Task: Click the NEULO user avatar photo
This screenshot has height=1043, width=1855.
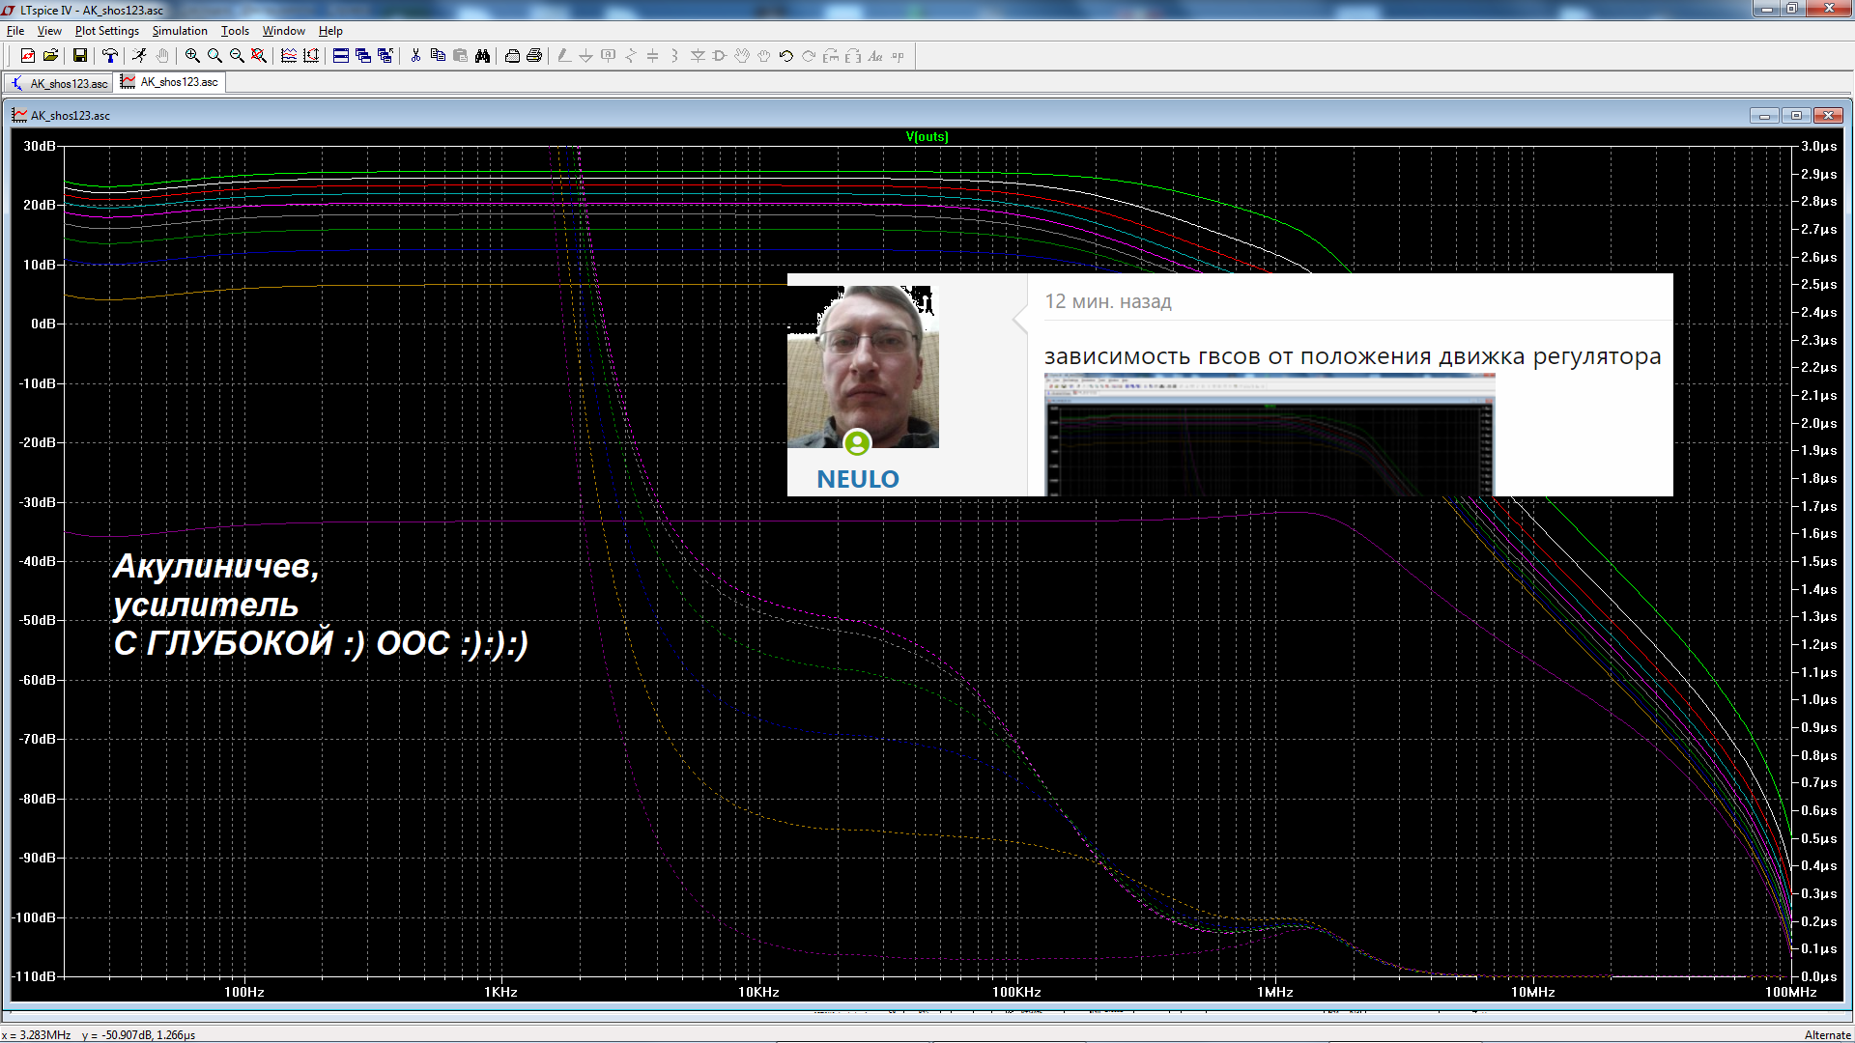Action: (863, 367)
